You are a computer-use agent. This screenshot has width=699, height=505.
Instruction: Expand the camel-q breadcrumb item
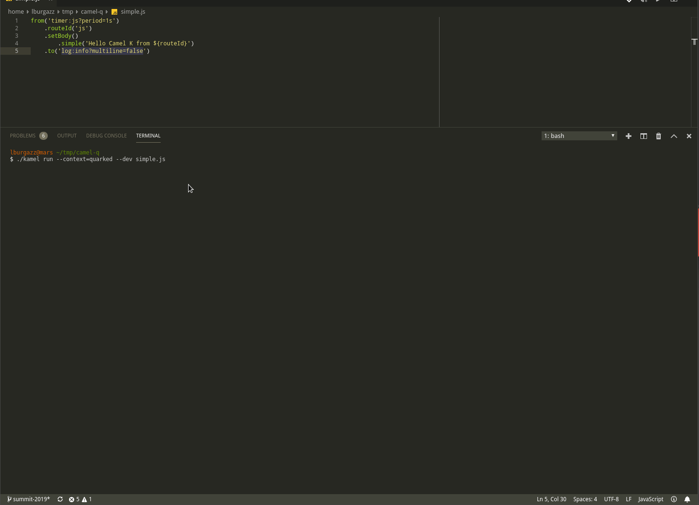tap(92, 11)
